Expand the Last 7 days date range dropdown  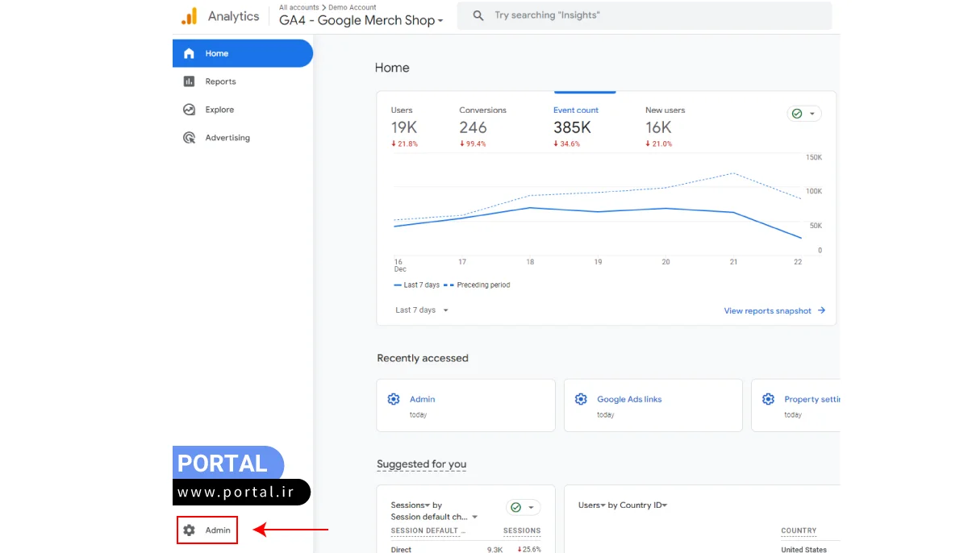419,310
